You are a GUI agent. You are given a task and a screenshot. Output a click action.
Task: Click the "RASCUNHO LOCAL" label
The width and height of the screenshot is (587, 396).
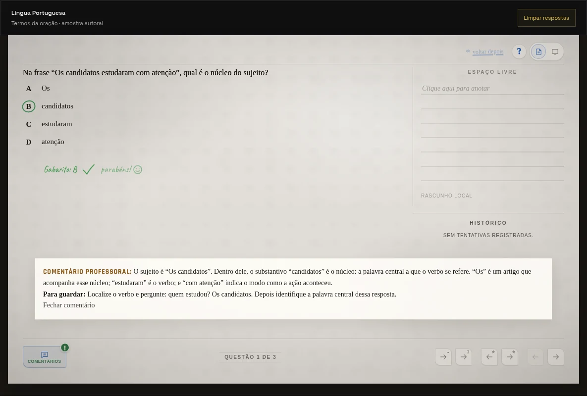click(446, 196)
